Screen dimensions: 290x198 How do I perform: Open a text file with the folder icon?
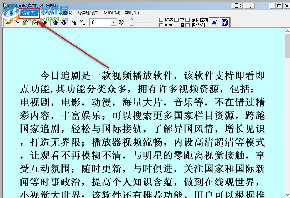8,22
